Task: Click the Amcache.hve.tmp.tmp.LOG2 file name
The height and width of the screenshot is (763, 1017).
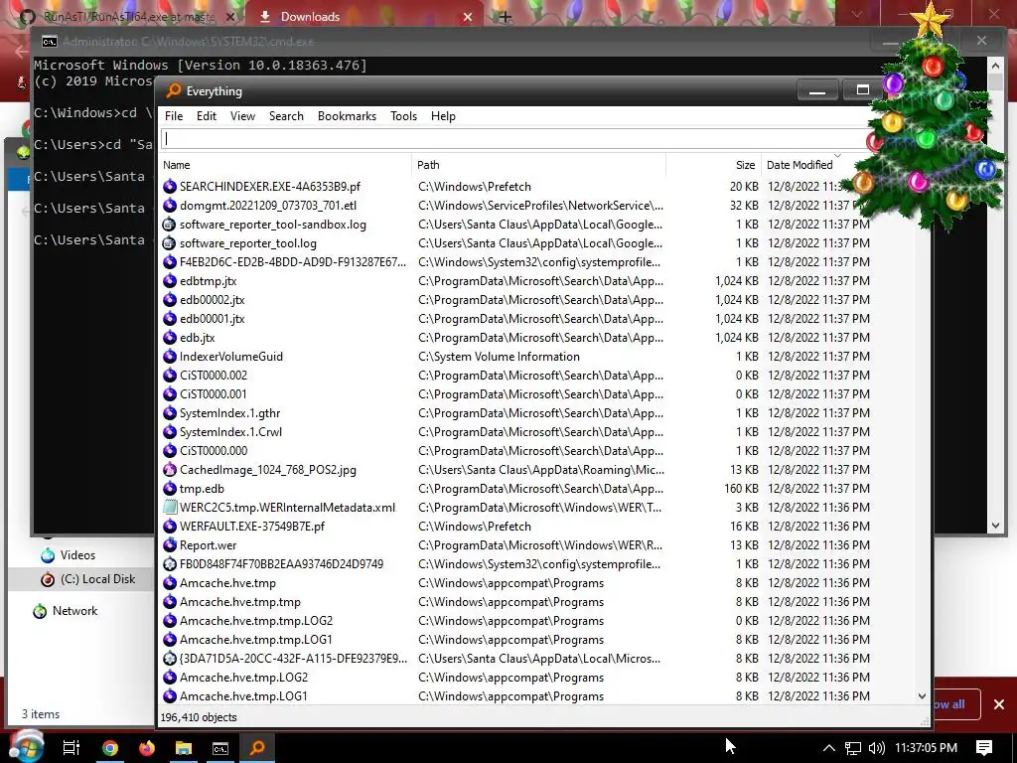Action: point(255,621)
